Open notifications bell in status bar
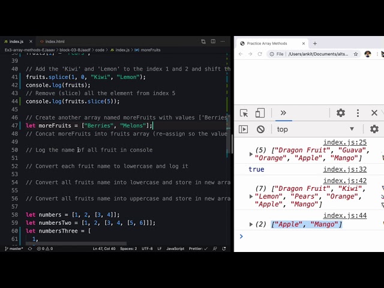This screenshot has height=288, width=384. point(224,248)
